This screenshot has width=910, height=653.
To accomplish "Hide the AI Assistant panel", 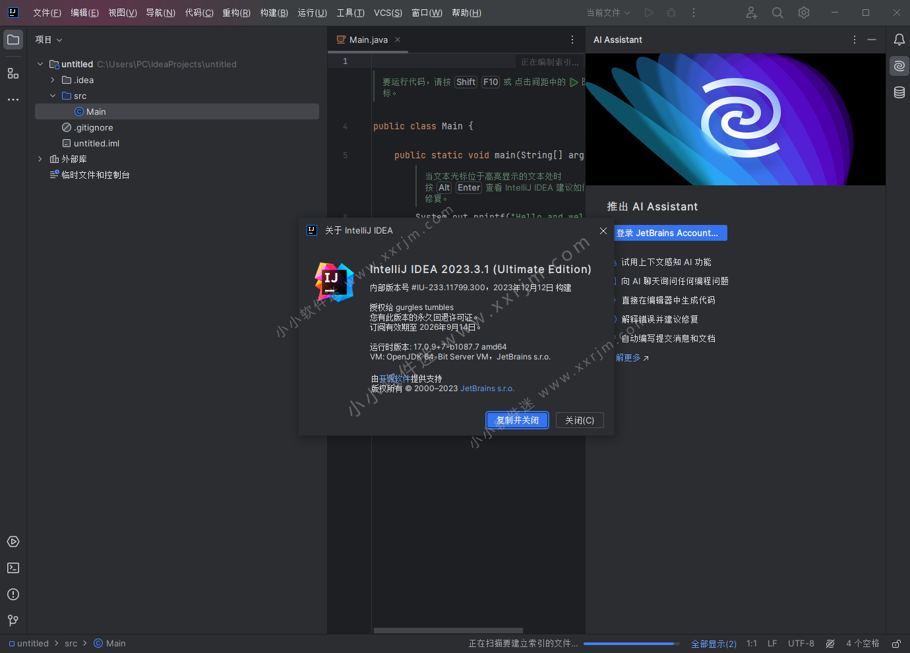I will pyautogui.click(x=872, y=40).
